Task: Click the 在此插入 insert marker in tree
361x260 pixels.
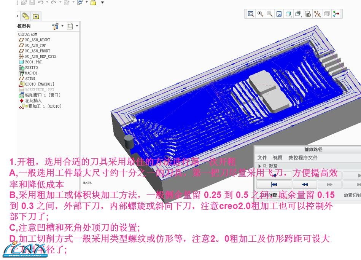Action: point(30,101)
